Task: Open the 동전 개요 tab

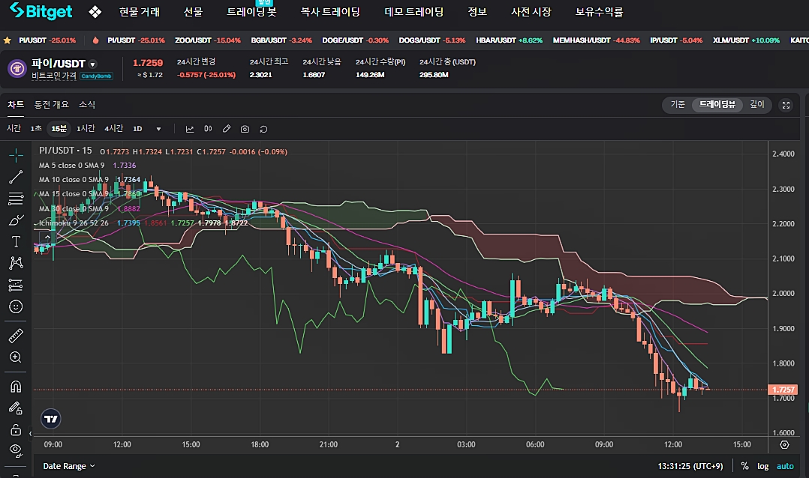Action: coord(51,105)
